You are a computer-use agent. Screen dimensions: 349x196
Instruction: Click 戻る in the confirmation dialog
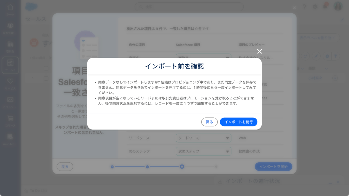[x=209, y=122]
